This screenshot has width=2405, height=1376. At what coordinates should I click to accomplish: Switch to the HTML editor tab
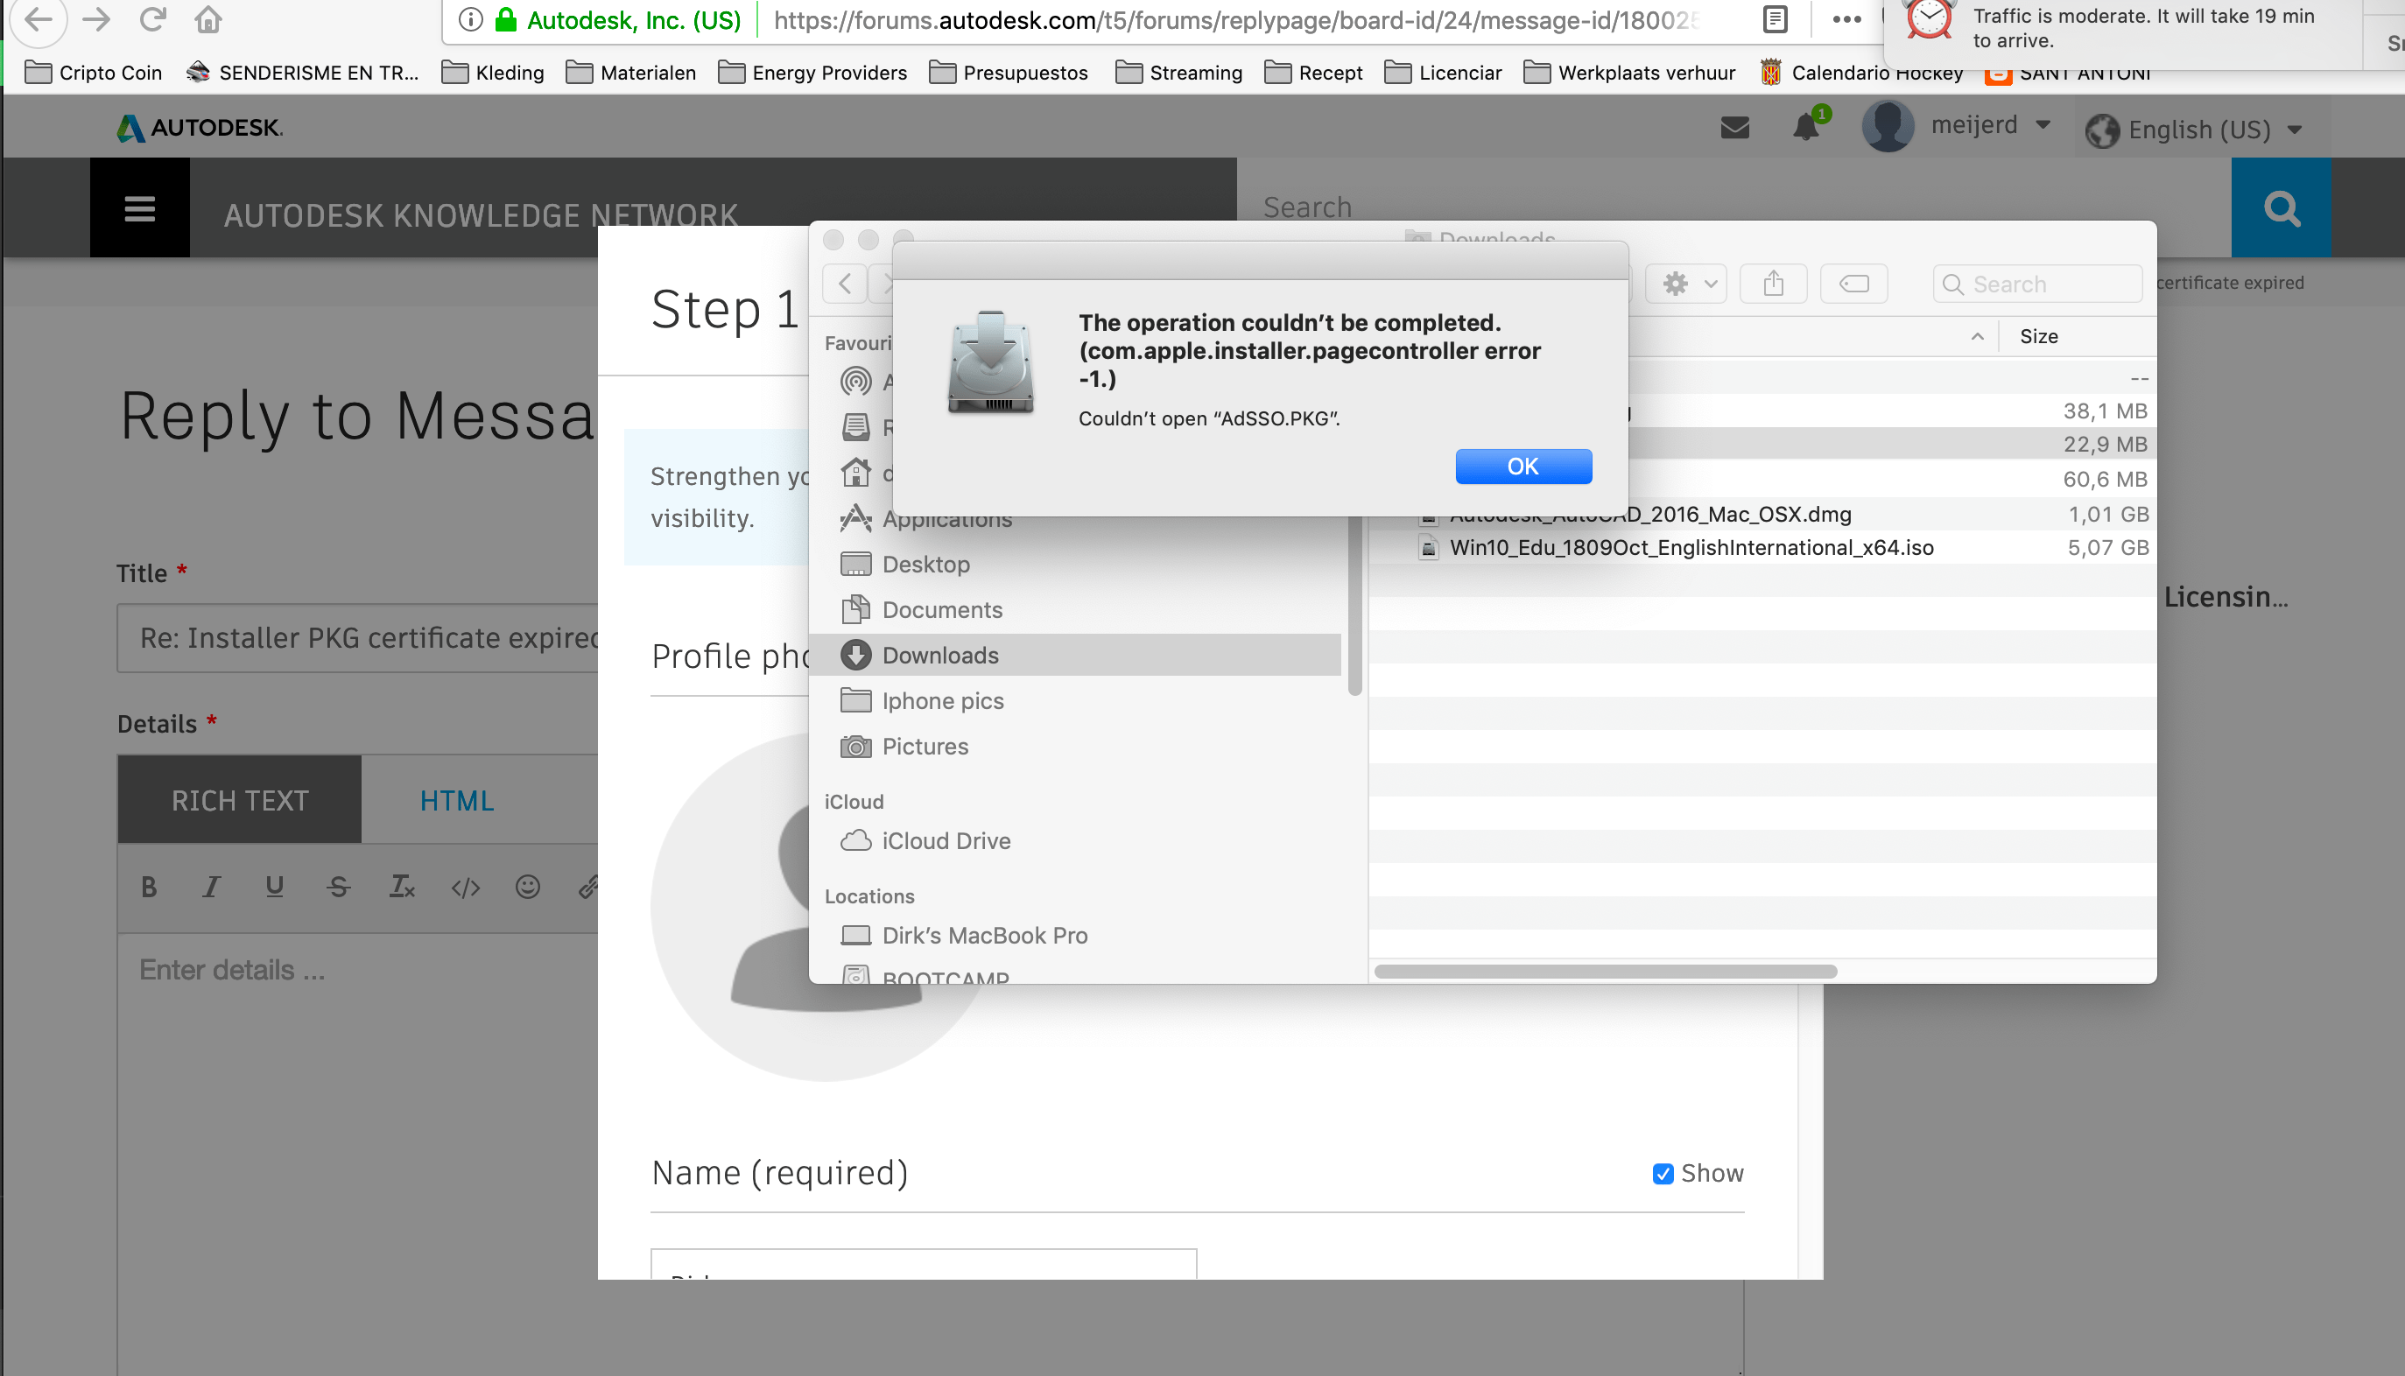[456, 800]
